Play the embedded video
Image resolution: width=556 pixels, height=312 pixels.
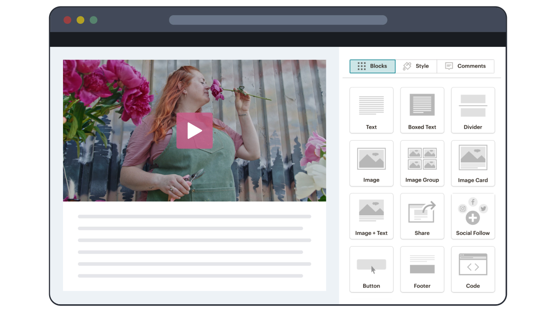click(x=195, y=130)
